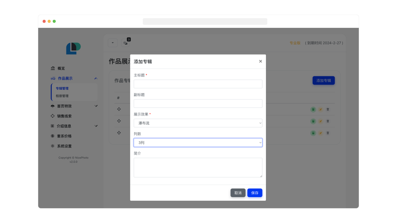Screen dimensions: 397x223
Task: Expand the 介绍信息 chevron
Action: click(x=96, y=126)
